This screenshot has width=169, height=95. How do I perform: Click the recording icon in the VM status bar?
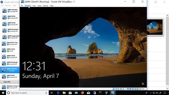click(x=130, y=89)
